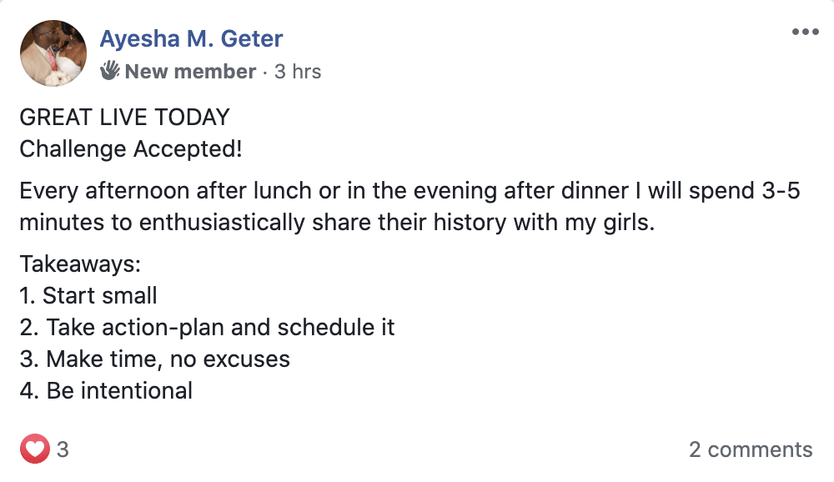Open the 2 comments link
This screenshot has width=834, height=482.
click(x=751, y=449)
